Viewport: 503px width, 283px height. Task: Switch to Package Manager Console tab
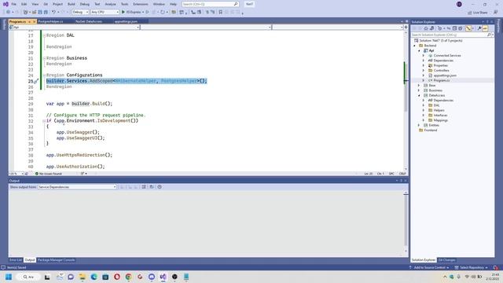[x=56, y=260]
